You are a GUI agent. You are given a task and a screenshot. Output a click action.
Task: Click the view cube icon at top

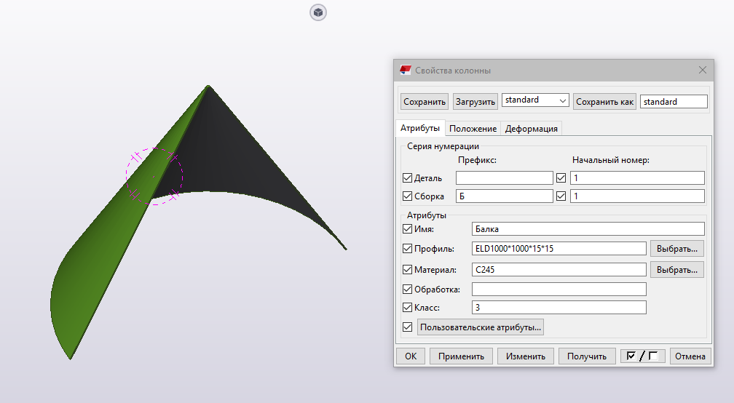pos(318,12)
